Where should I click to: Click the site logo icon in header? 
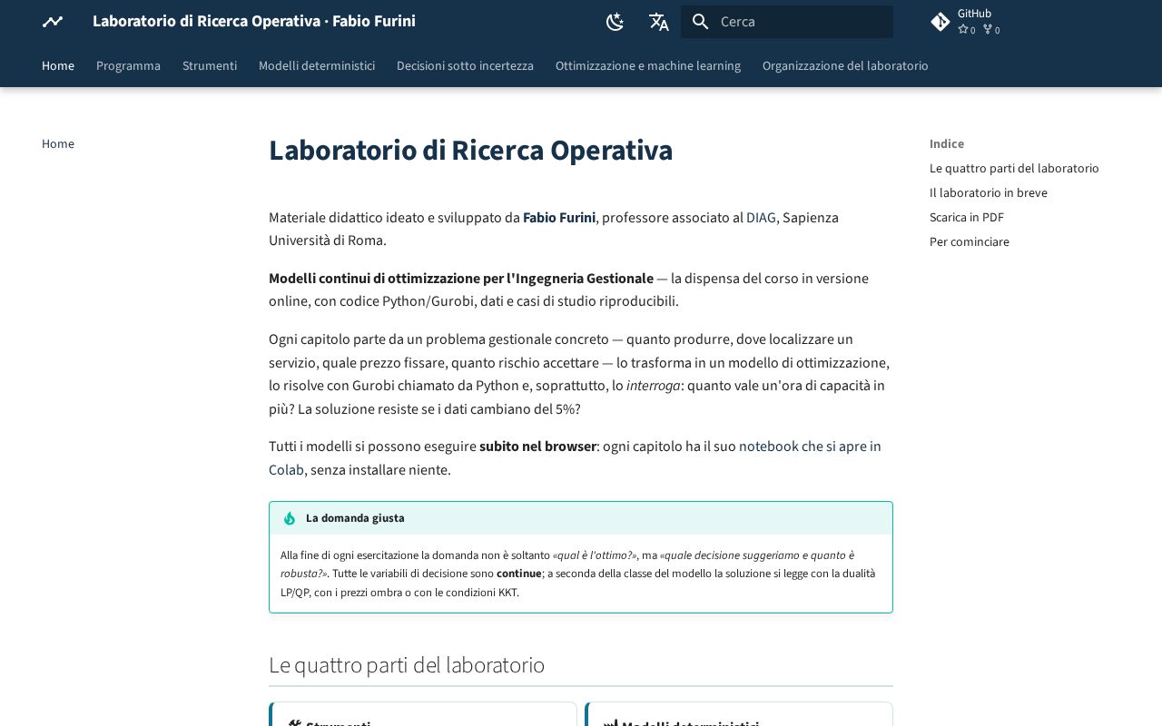coord(53,22)
